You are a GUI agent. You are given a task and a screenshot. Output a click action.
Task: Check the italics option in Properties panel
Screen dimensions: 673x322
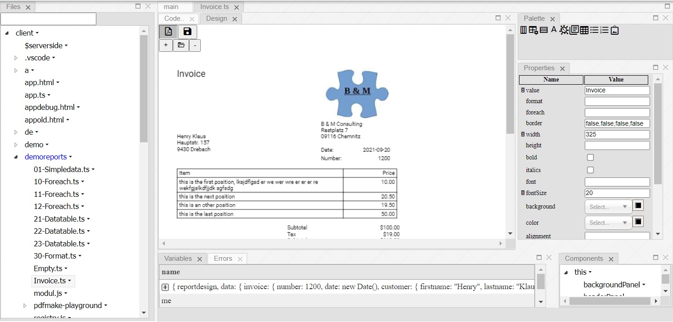(590, 170)
